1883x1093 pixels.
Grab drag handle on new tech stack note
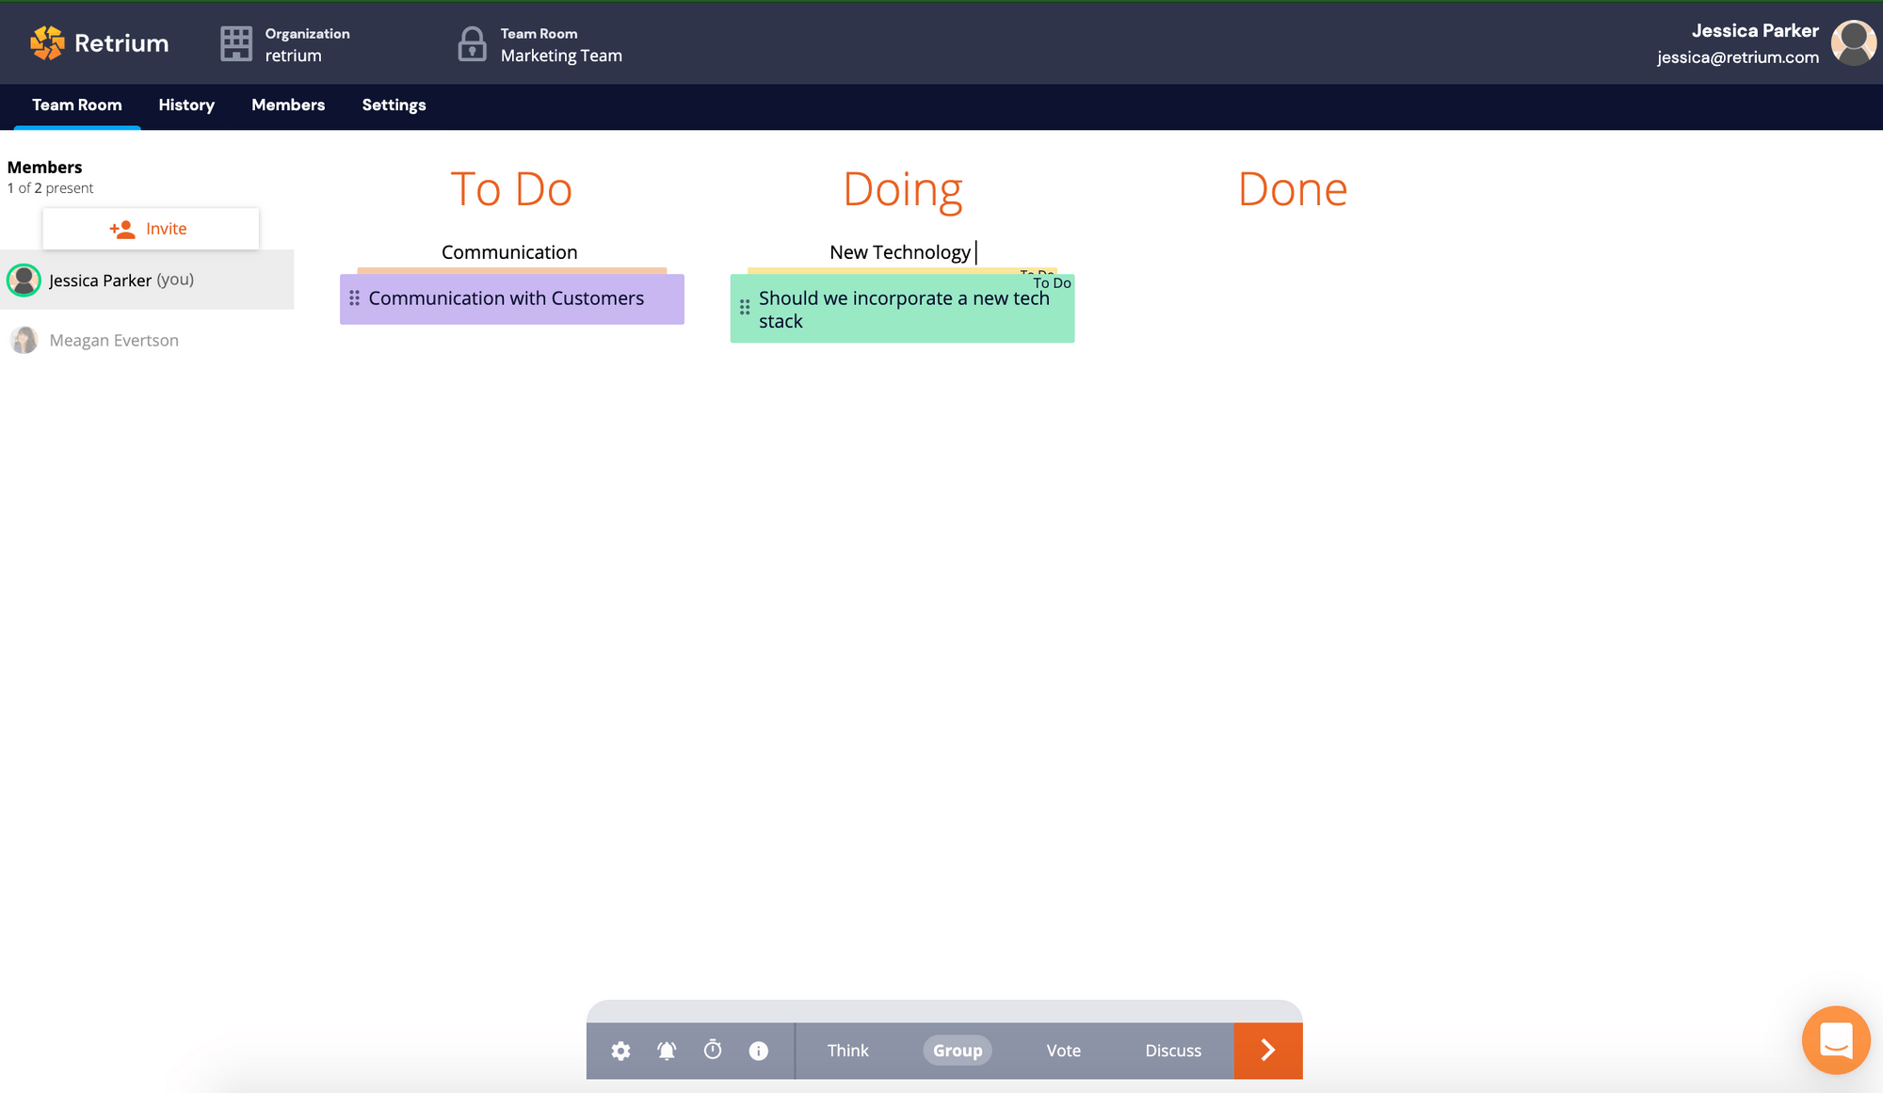point(745,307)
